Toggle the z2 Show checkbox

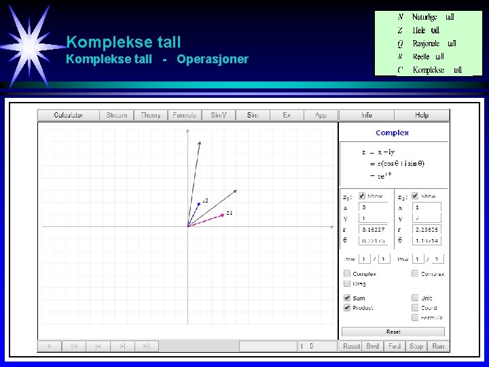[x=415, y=196]
